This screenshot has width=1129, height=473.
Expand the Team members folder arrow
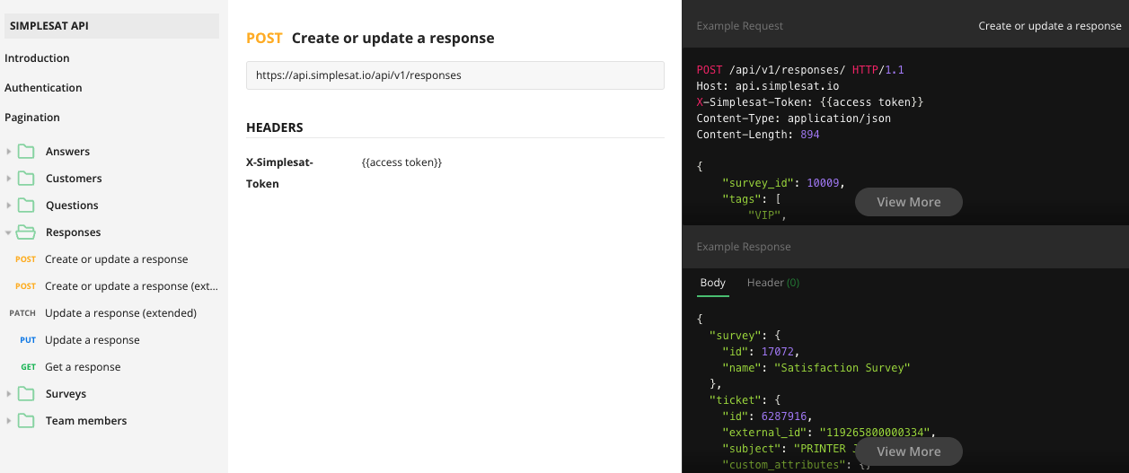(x=9, y=421)
